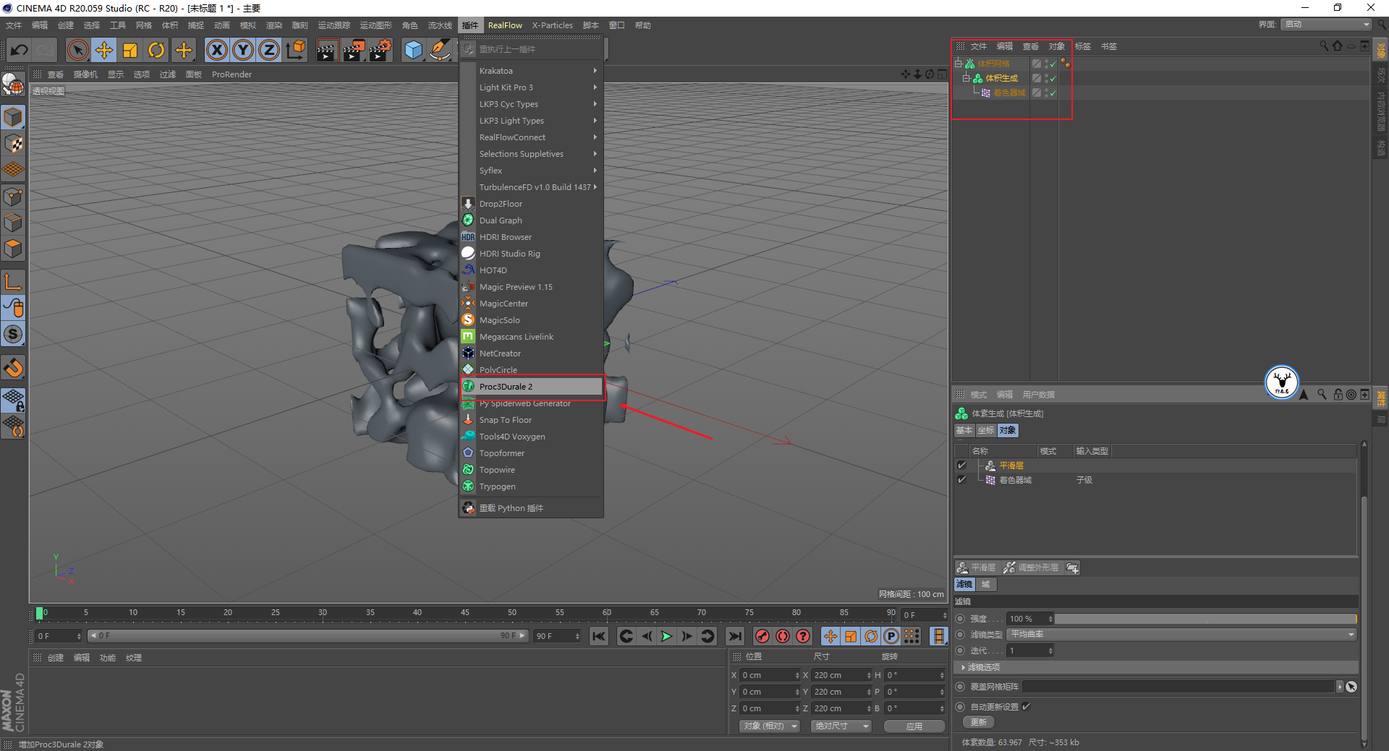Toggle the 自动更新设置 checkmark
The width and height of the screenshot is (1389, 751).
[x=1026, y=707]
